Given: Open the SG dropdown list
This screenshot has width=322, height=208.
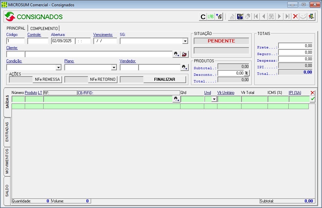Looking at the screenshot, I should 185,41.
